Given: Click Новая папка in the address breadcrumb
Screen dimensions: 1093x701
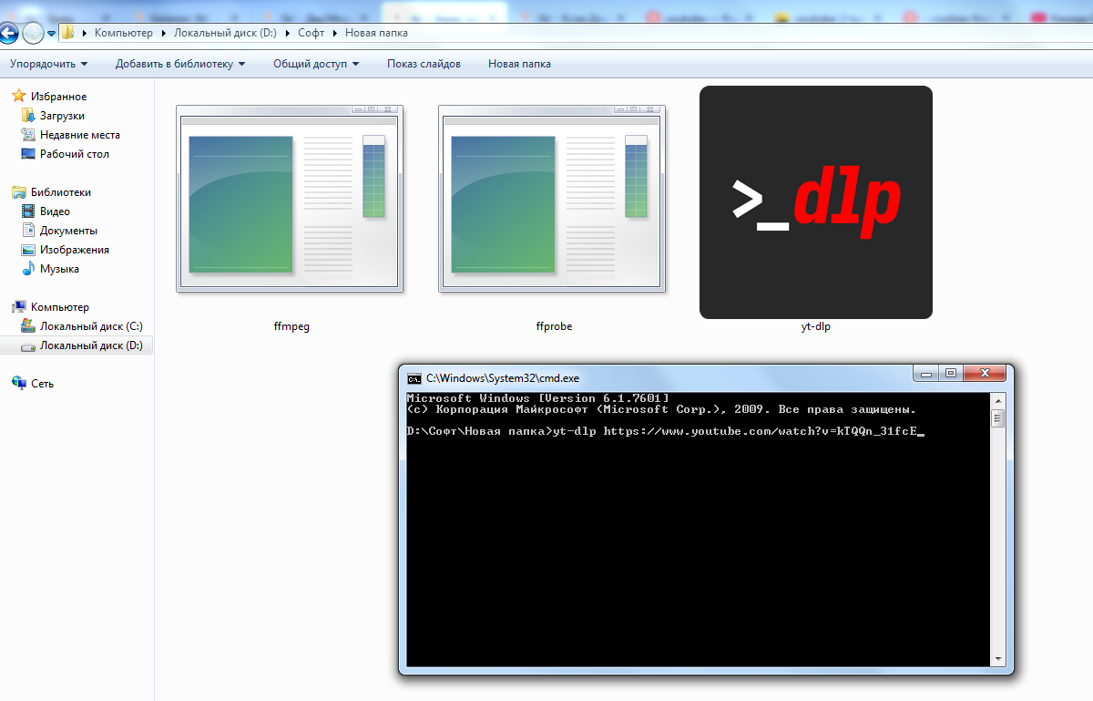Looking at the screenshot, I should click(x=376, y=33).
